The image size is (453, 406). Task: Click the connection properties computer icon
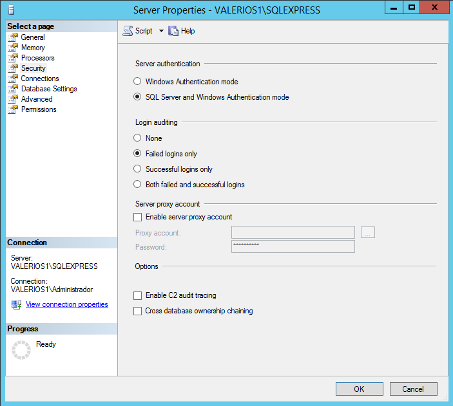[x=16, y=304]
